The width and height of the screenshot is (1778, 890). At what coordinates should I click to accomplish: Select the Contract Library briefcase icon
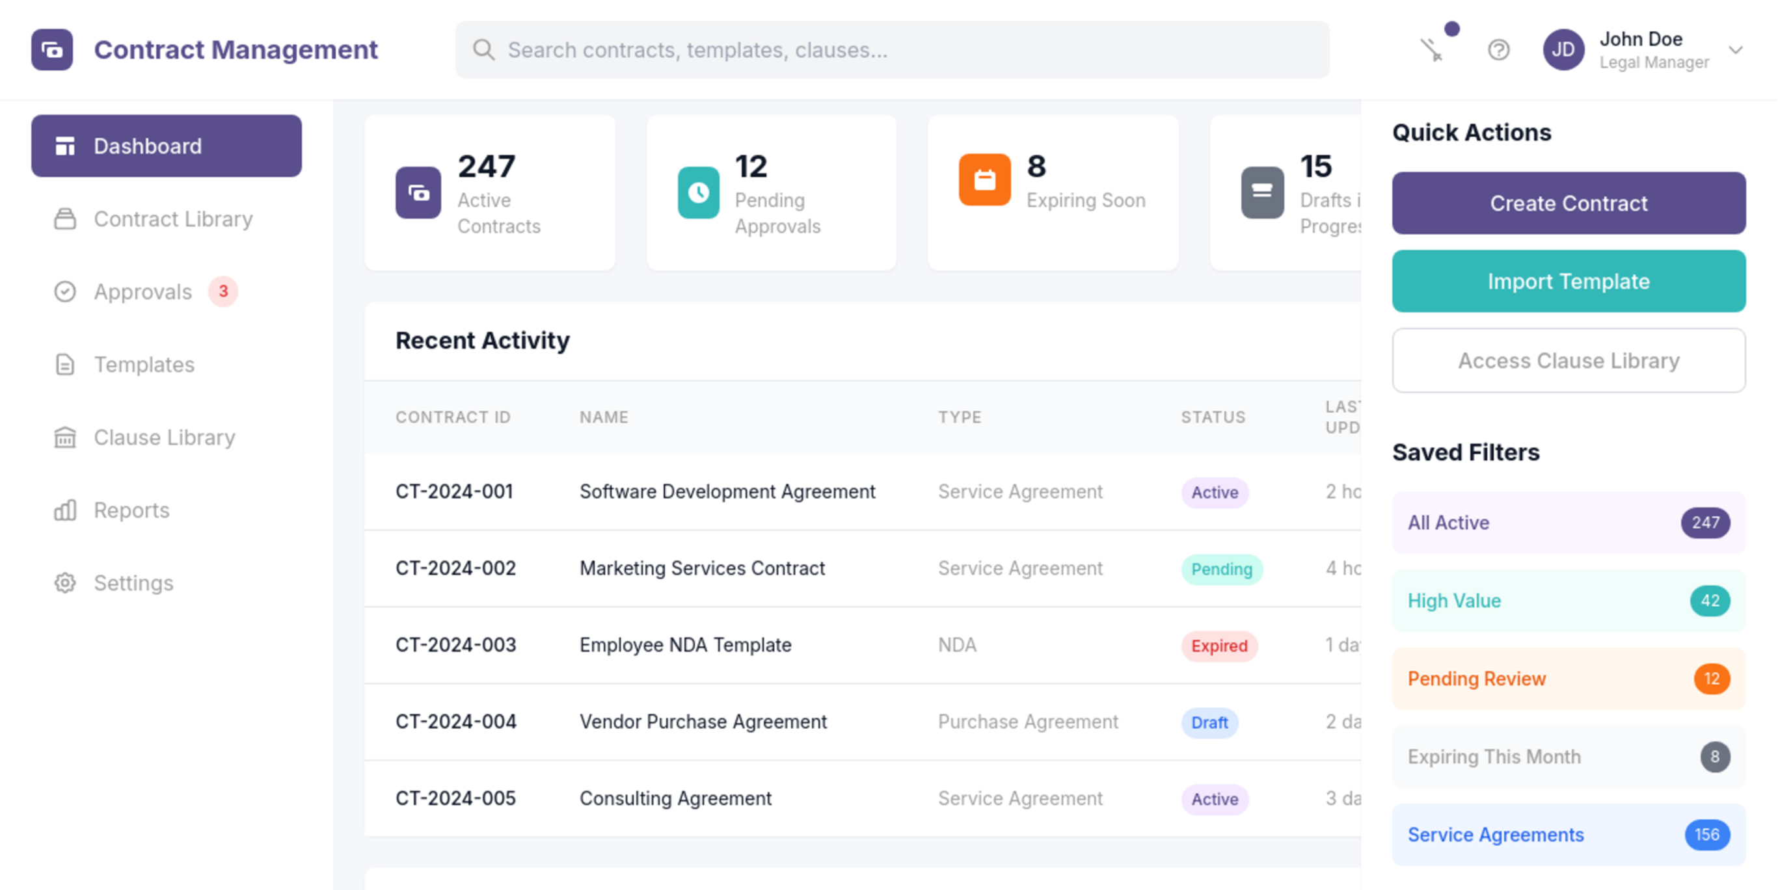tap(65, 218)
